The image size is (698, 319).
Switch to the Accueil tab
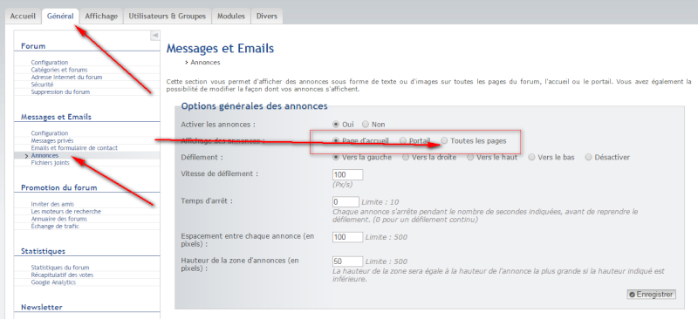23,16
